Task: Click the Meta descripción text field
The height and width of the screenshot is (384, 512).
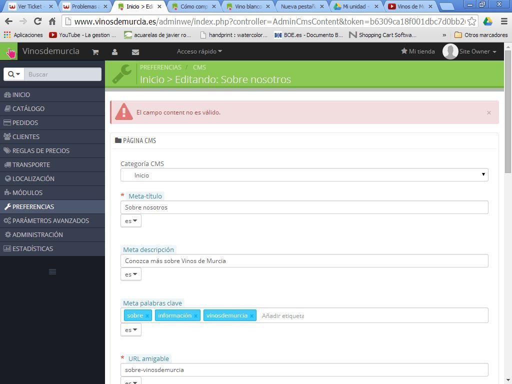Action: [304, 261]
